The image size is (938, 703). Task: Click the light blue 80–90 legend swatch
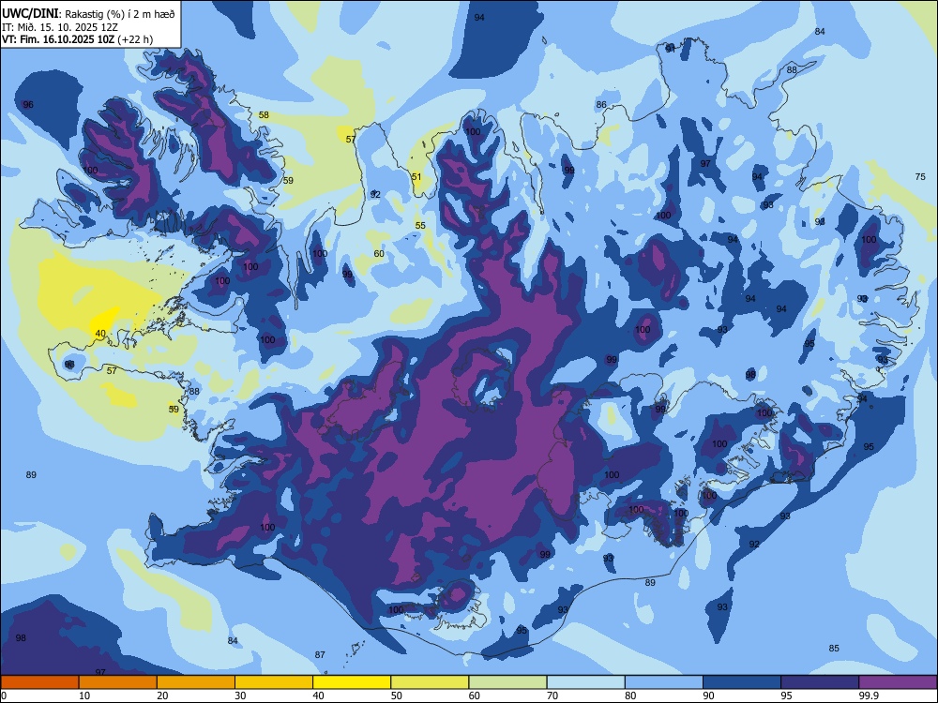tap(664, 682)
